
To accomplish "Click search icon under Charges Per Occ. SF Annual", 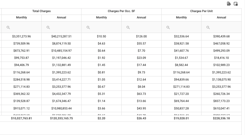I will (x=128, y=27).
